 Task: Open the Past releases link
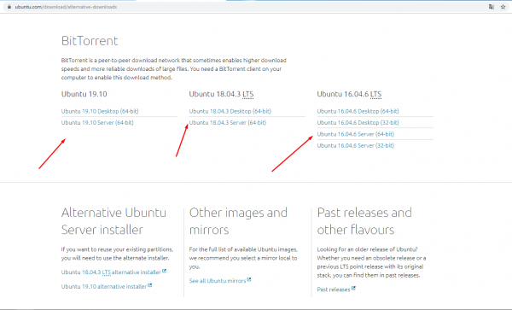(x=334, y=290)
